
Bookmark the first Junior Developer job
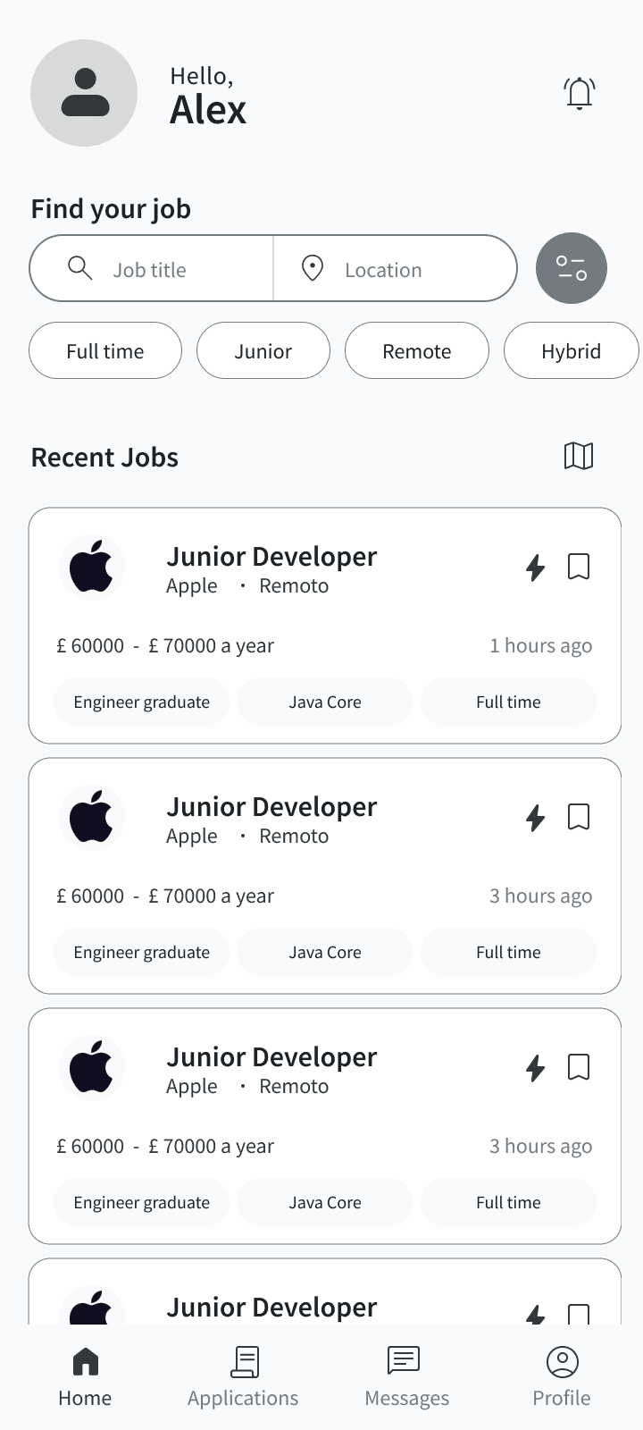pyautogui.click(x=579, y=567)
